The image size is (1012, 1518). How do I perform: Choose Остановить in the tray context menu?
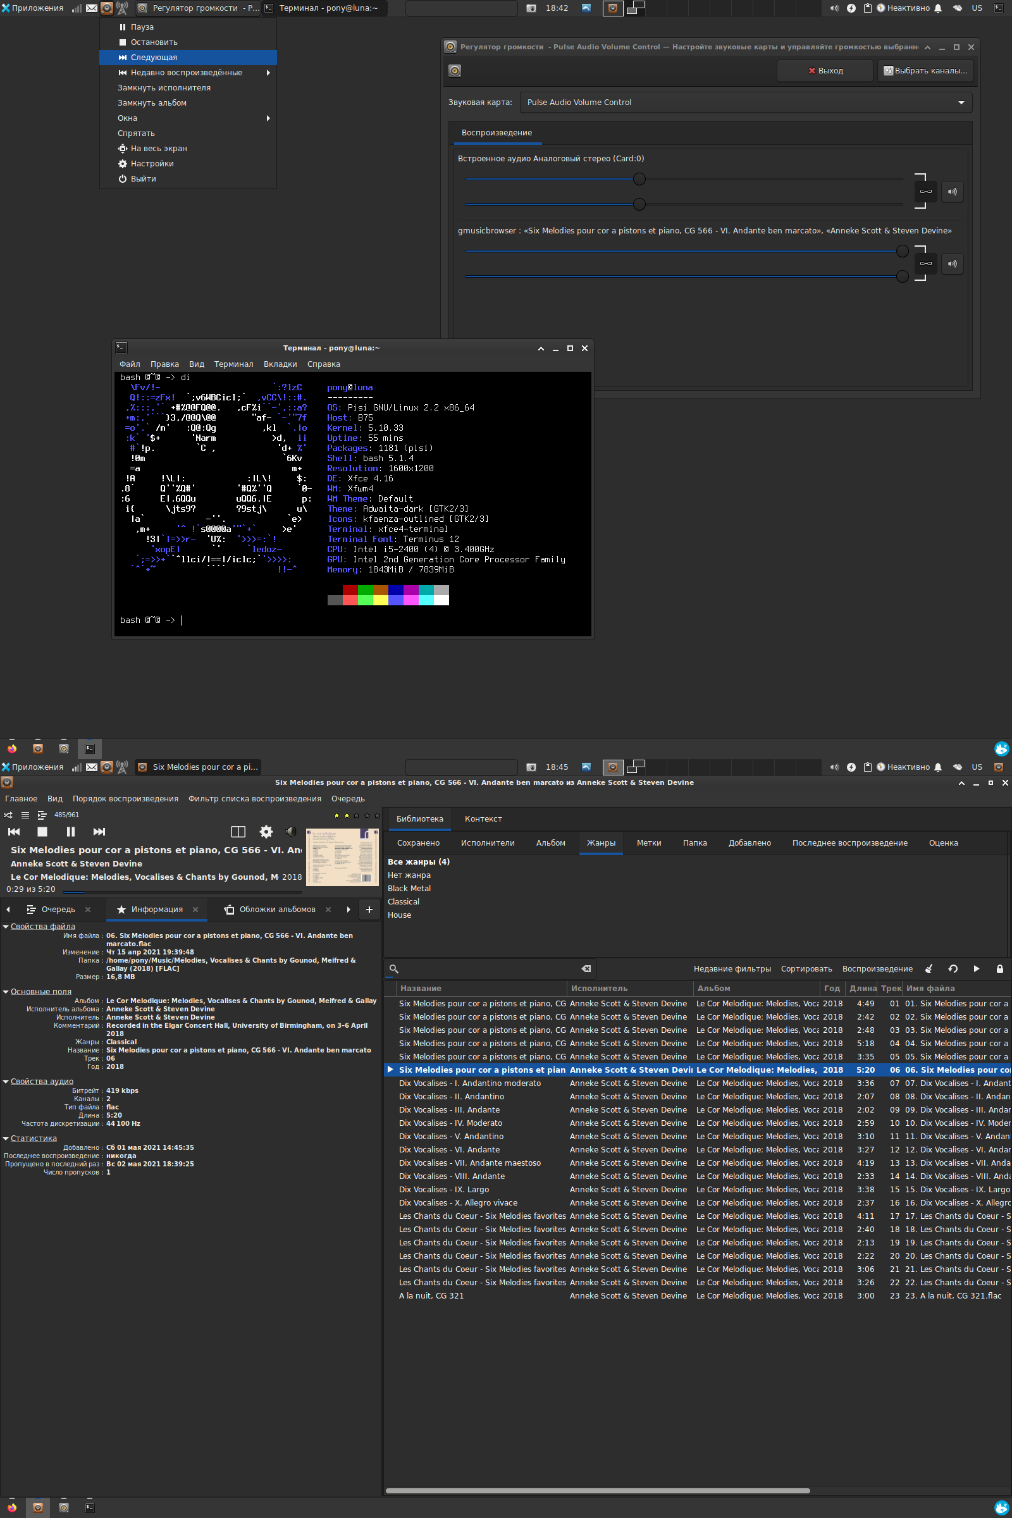click(x=188, y=42)
